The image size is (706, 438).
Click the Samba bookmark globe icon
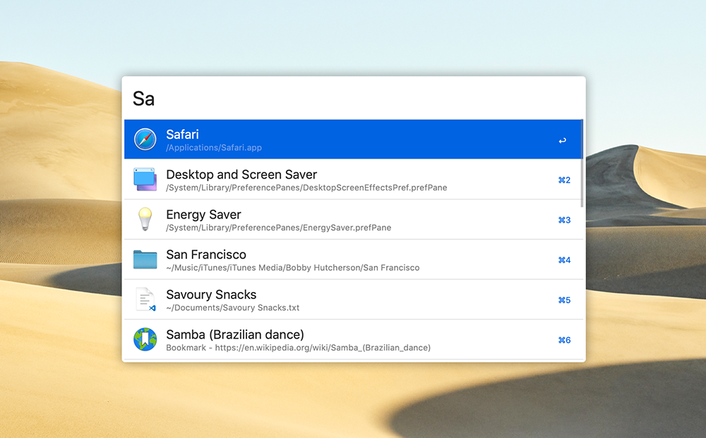tap(145, 339)
